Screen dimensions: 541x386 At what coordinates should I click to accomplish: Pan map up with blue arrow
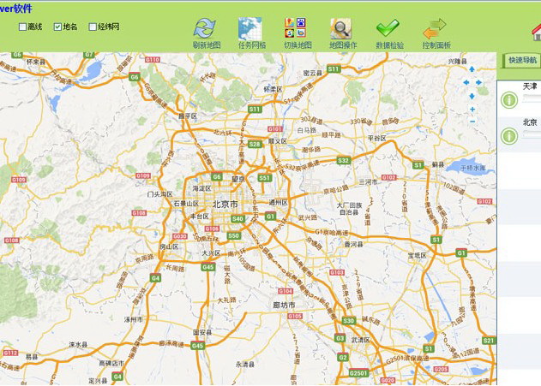(x=472, y=69)
